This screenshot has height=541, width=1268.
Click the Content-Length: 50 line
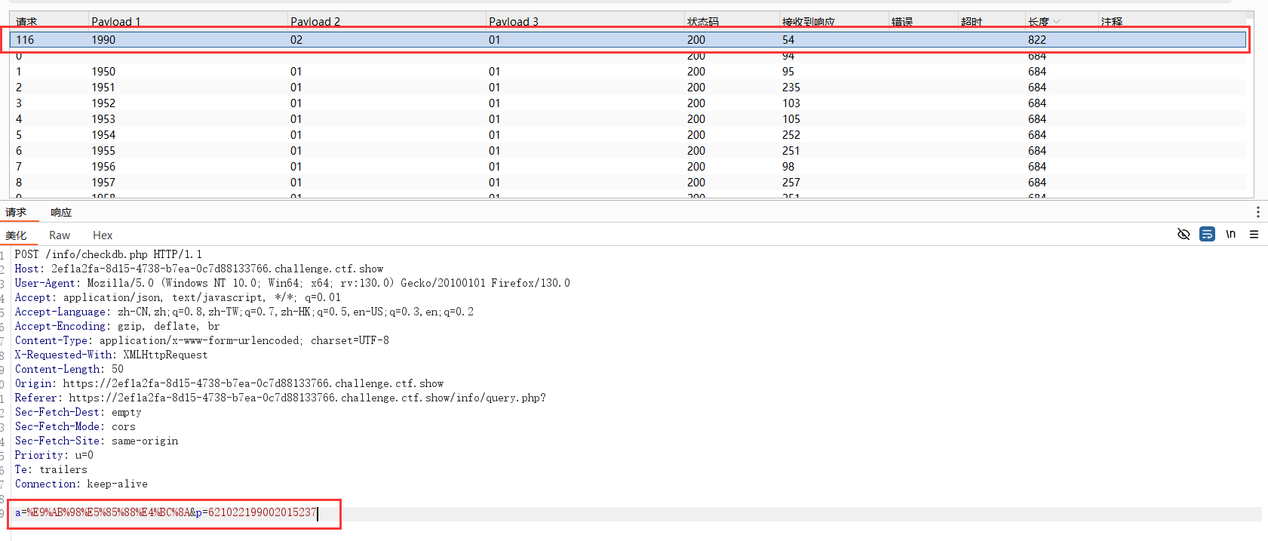[69, 369]
